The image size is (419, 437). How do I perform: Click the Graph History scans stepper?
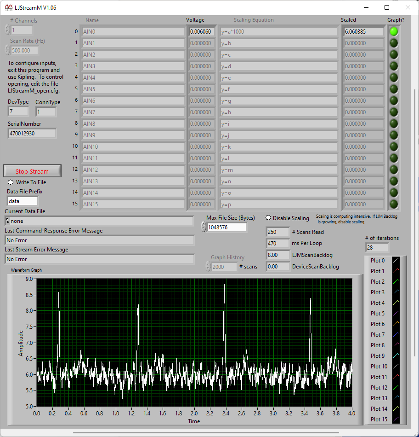coord(208,267)
